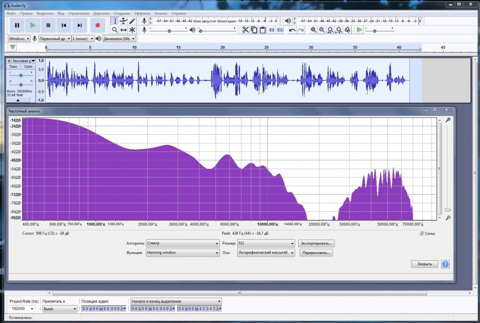Open the Эффекты menu
The height and width of the screenshot is (323, 480).
pyautogui.click(x=142, y=13)
